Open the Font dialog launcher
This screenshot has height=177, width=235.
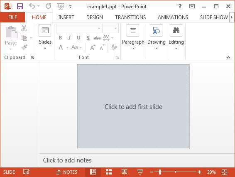tap(117, 57)
